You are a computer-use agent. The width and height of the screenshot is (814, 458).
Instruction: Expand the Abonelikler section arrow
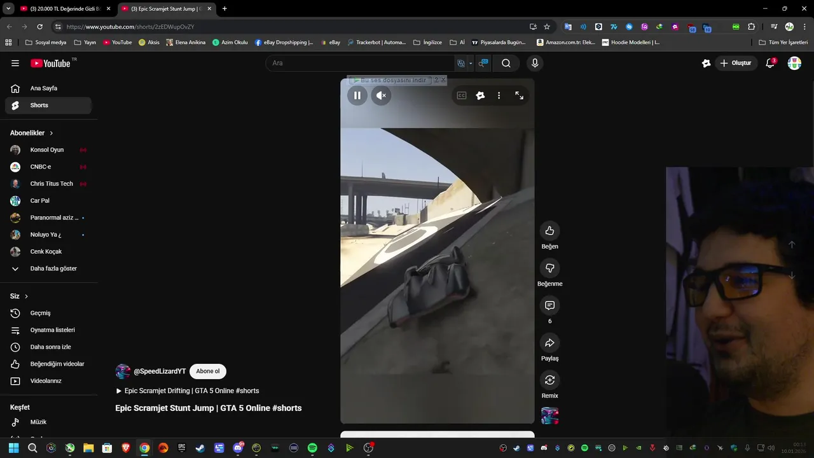(x=52, y=133)
